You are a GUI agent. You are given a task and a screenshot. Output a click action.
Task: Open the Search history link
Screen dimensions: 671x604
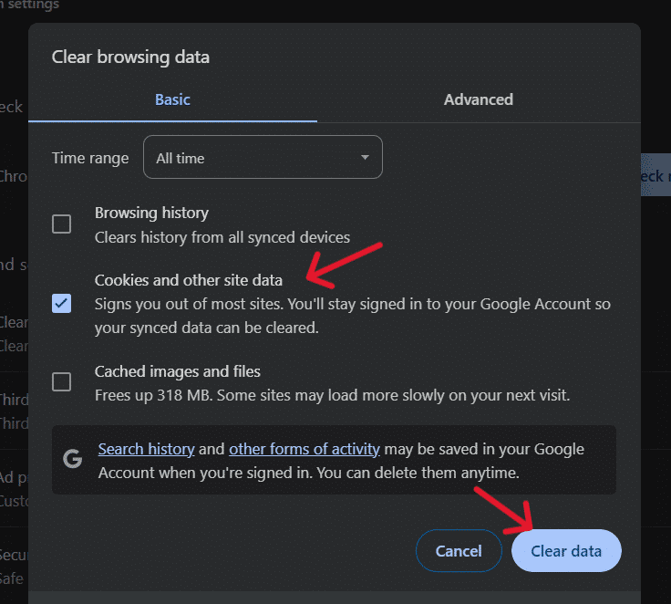147,450
